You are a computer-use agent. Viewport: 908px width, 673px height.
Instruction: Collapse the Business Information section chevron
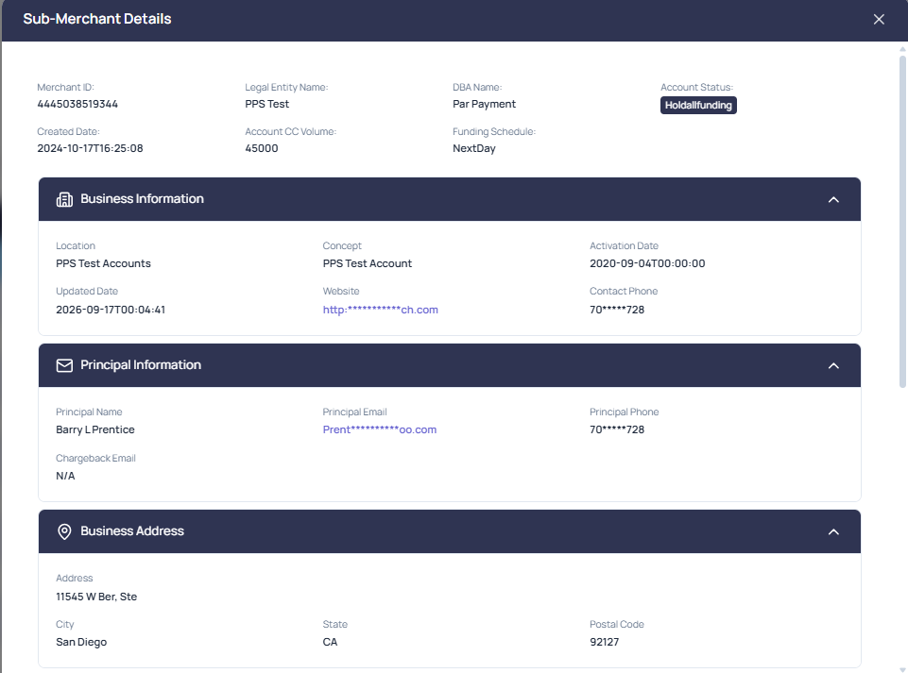click(x=833, y=200)
